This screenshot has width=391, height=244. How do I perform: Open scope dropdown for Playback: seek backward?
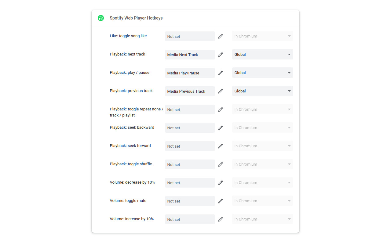point(263,127)
